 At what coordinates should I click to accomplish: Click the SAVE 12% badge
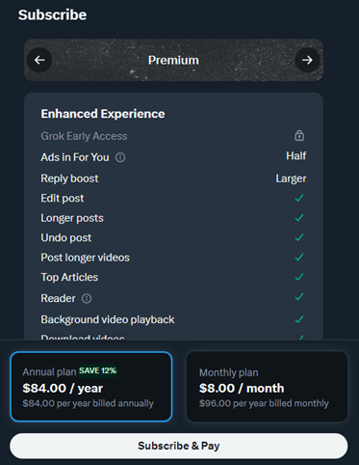click(98, 370)
